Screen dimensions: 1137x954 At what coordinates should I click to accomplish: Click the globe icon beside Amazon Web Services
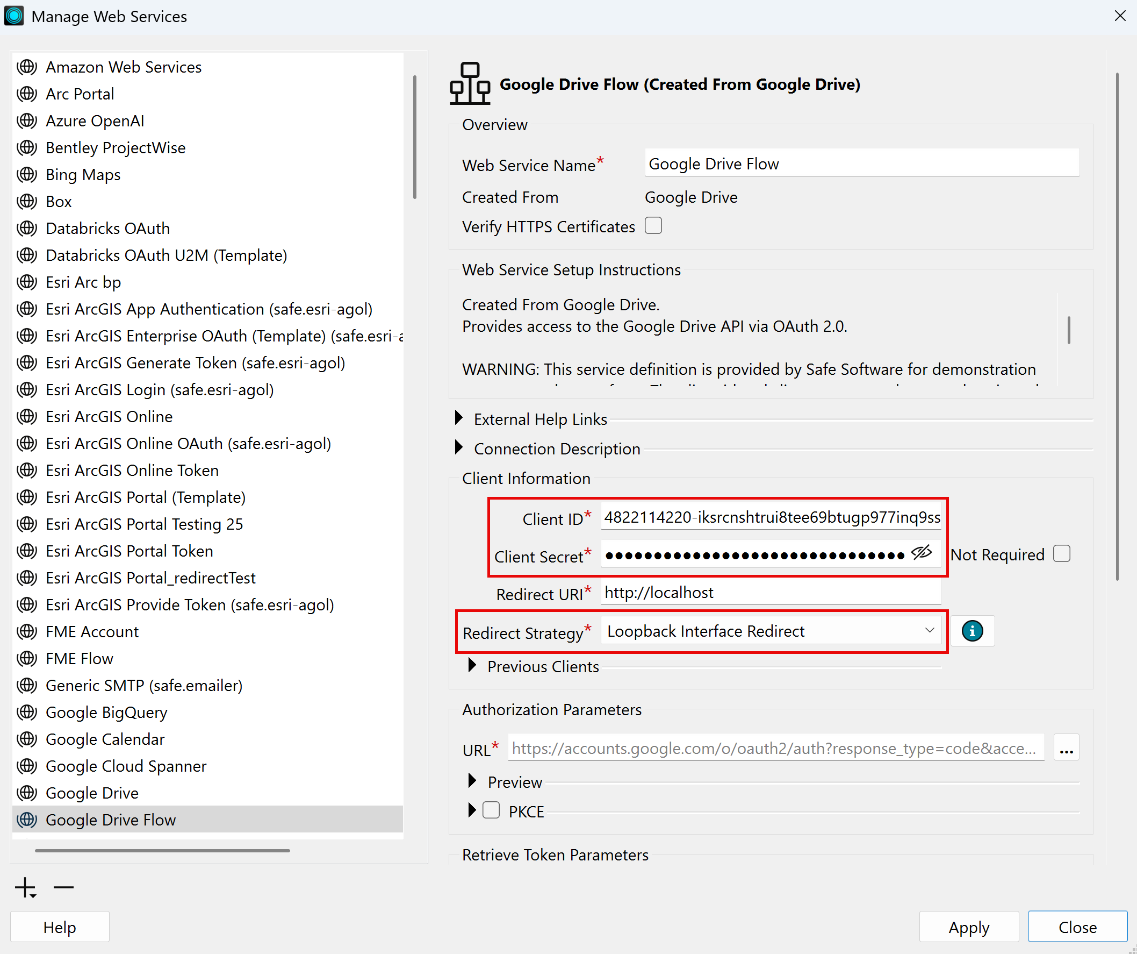point(27,67)
